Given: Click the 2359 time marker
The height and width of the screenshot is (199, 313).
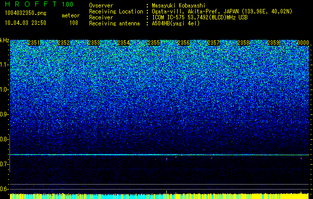Looking at the screenshot, I should tap(274, 43).
